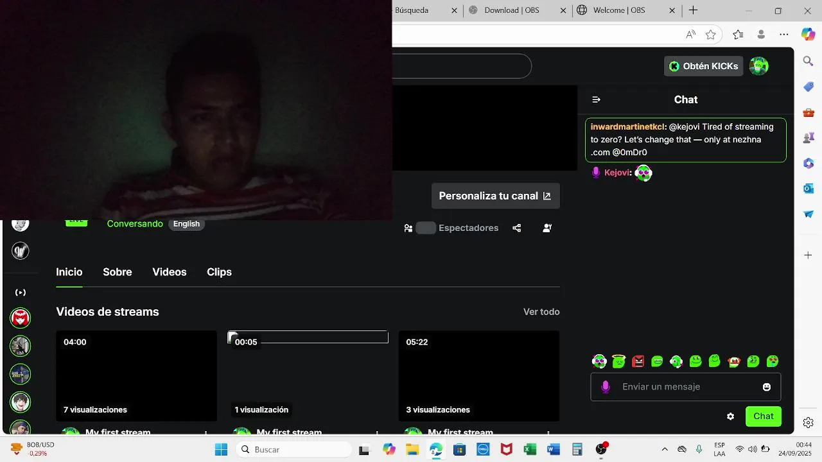The width and height of the screenshot is (822, 462).
Task: Switch to the Inicio tab
Action: 69,272
